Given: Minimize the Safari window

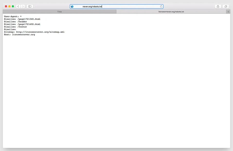Looking at the screenshot, I should pyautogui.click(x=10, y=6).
